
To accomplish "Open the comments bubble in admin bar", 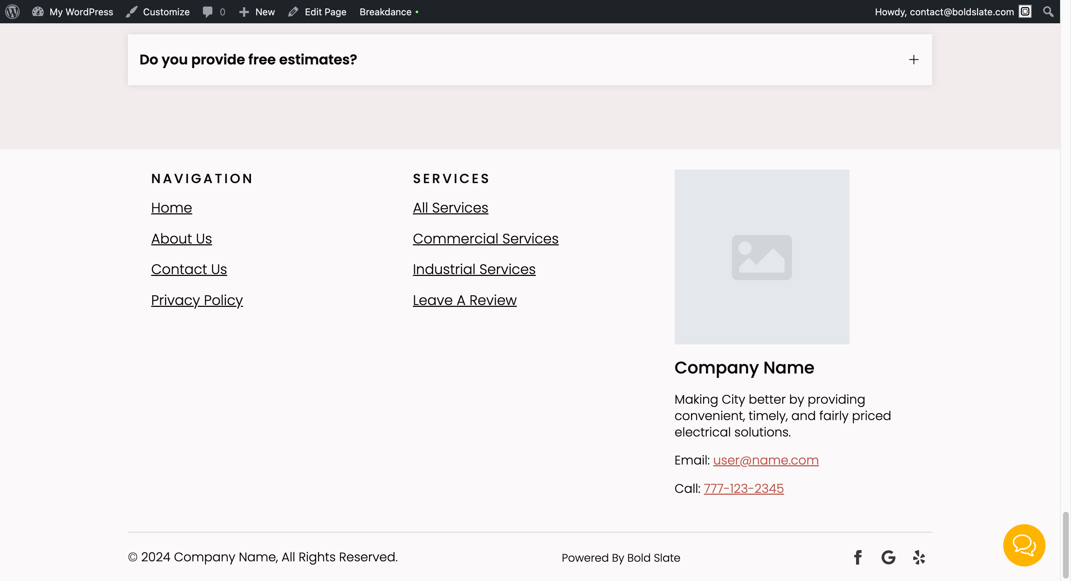I will (x=214, y=12).
